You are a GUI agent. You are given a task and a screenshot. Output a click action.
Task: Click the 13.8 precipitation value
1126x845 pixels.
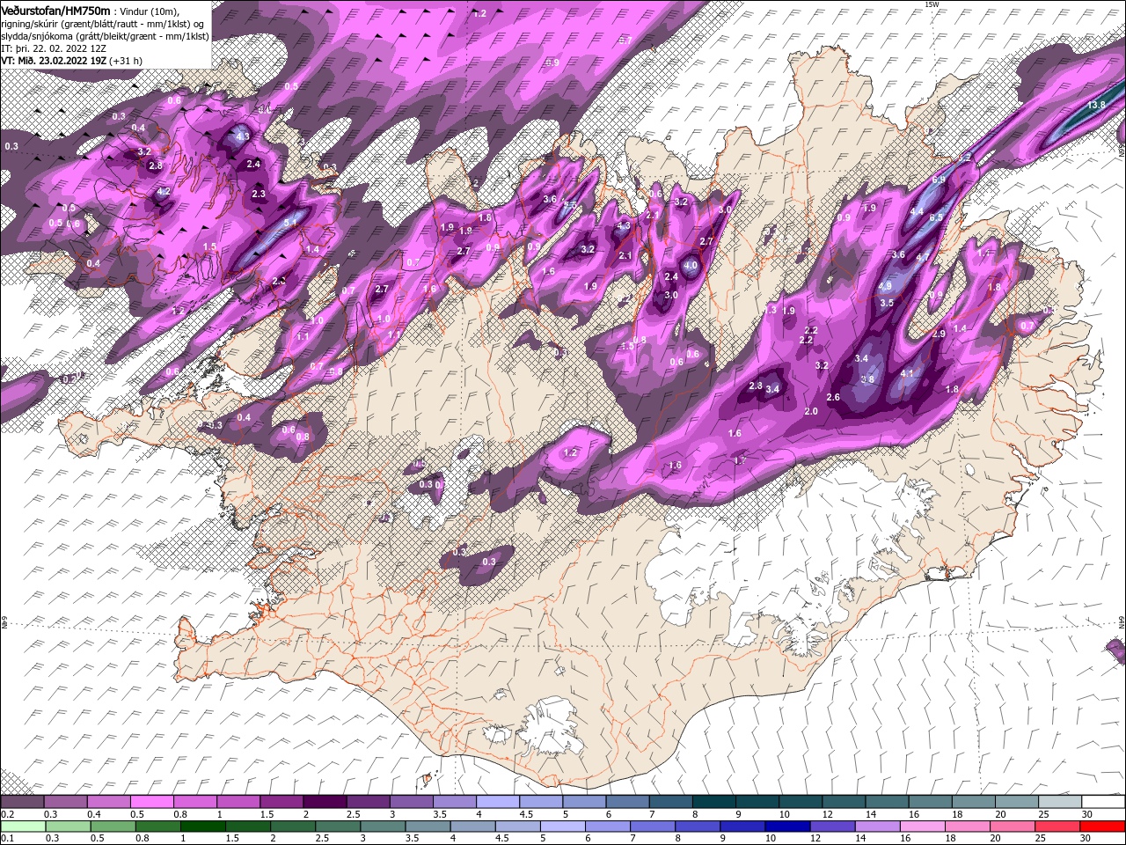(x=1096, y=105)
